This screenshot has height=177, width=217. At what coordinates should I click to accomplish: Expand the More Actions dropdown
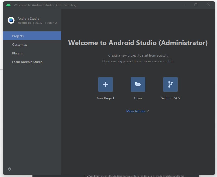click(x=137, y=111)
